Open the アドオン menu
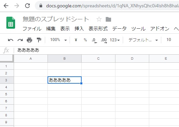Image resolution: width=179 pixels, height=127 pixels. coord(160,29)
